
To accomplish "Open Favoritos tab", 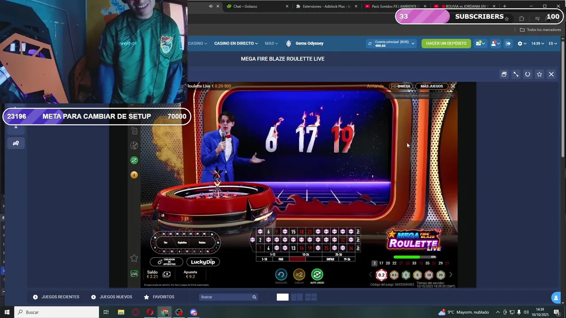I will tap(159, 297).
